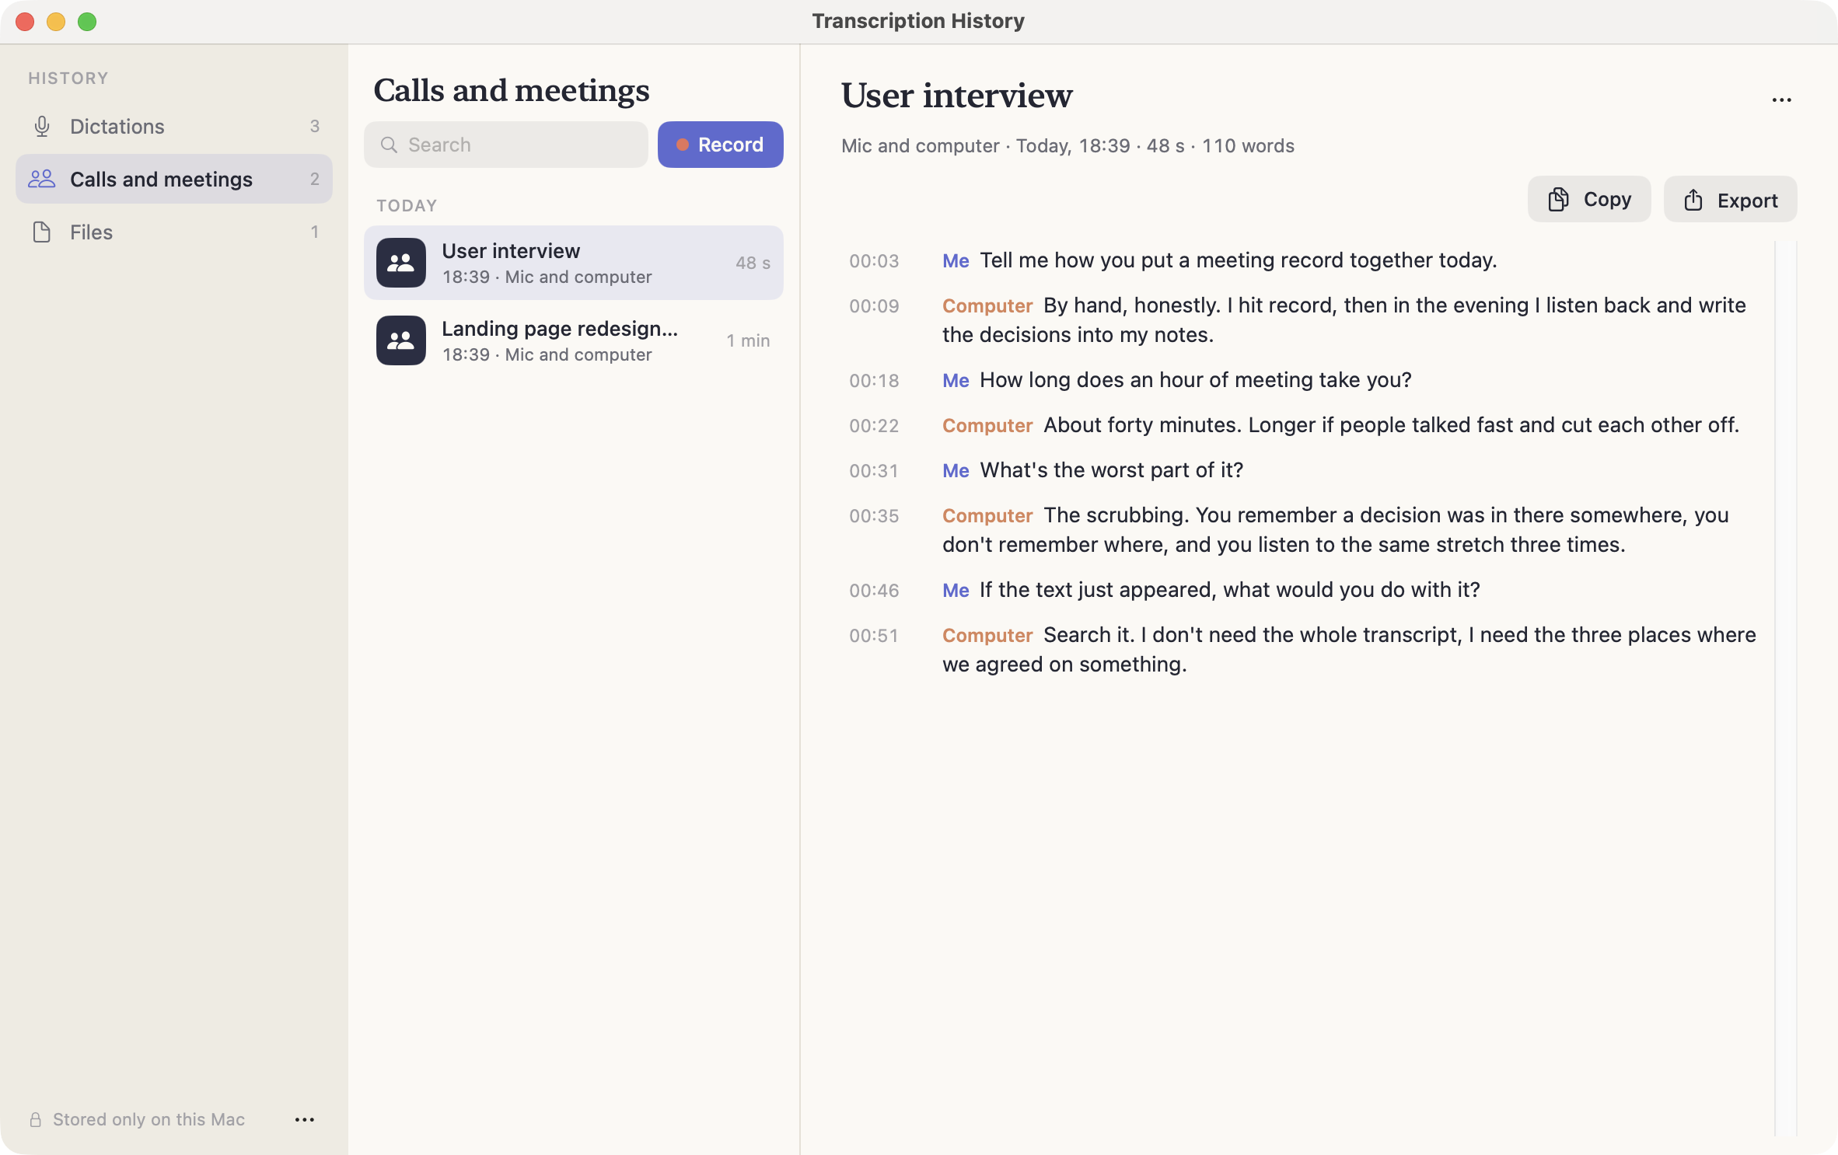Viewport: 1838px width, 1155px height.
Task: Start a new recording with Record
Action: [720, 145]
